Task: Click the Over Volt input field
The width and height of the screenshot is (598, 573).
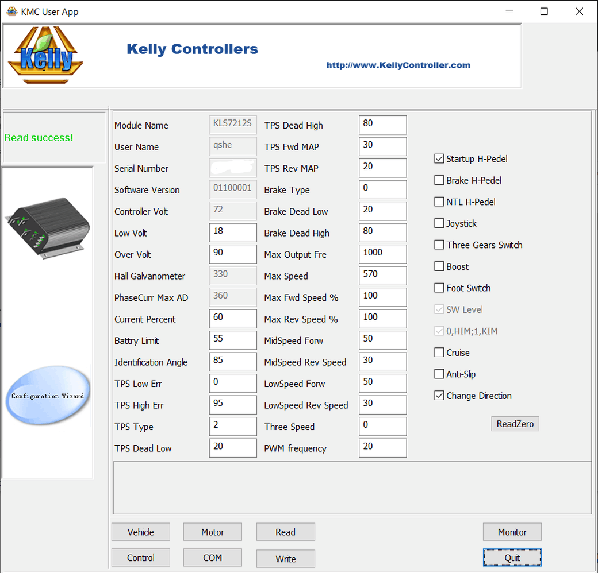Action: pos(233,254)
